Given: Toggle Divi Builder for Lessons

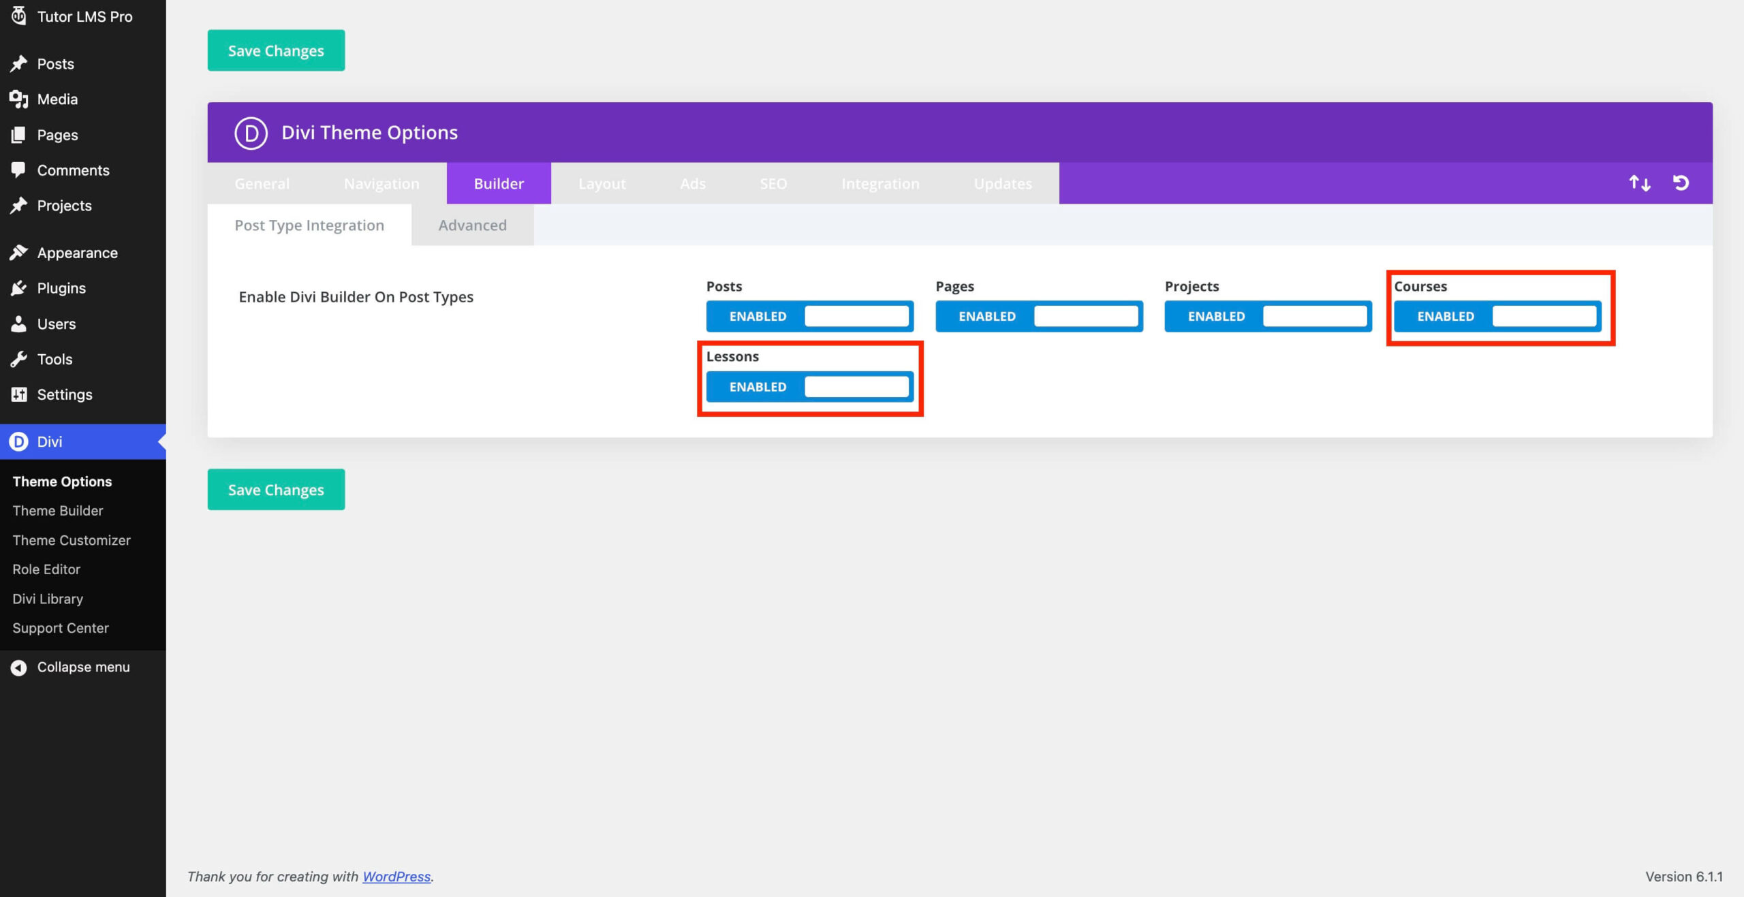Looking at the screenshot, I should tap(809, 387).
